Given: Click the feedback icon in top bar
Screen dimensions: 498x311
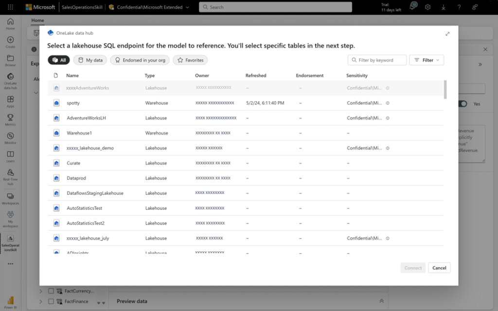Looking at the screenshot, I should tap(475, 7).
